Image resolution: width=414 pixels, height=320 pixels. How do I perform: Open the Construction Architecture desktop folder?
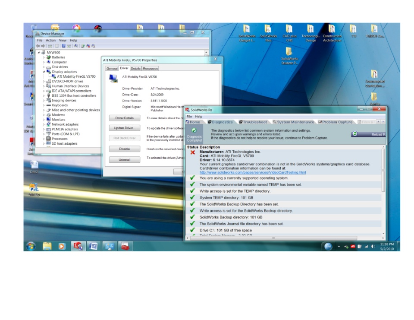pyautogui.click(x=332, y=33)
